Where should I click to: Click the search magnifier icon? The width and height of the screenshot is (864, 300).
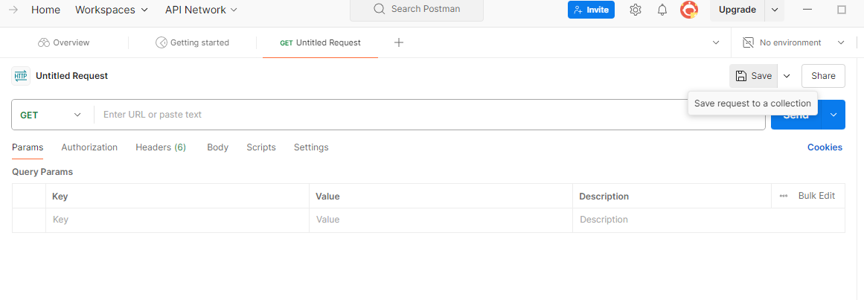point(379,9)
